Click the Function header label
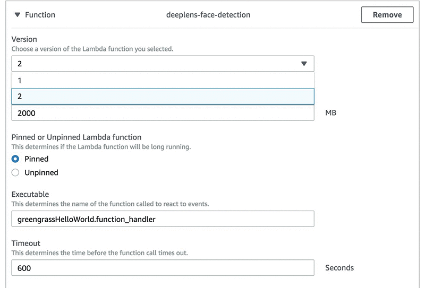The image size is (425, 288). click(x=40, y=15)
